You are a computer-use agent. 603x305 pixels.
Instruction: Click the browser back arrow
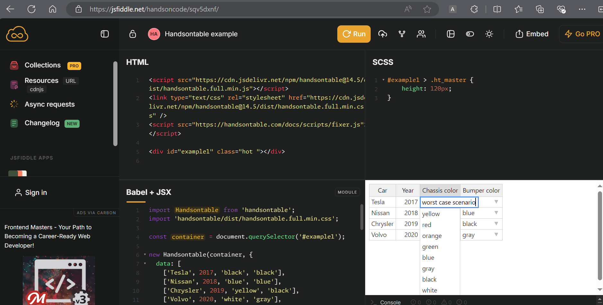pyautogui.click(x=10, y=9)
